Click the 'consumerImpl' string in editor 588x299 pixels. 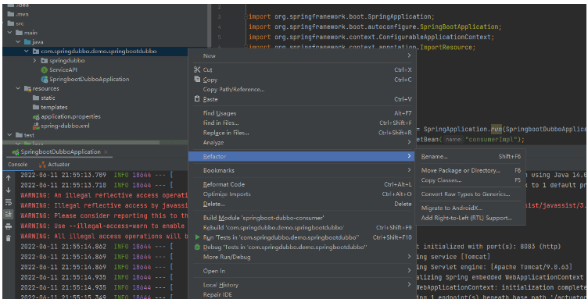pyautogui.click(x=492, y=139)
